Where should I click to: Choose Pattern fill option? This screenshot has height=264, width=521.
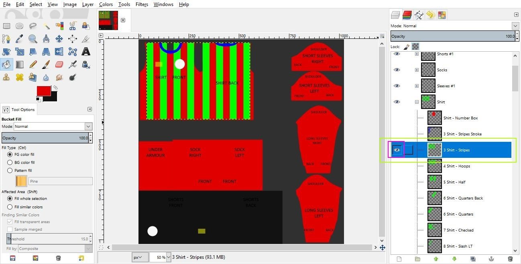click(10, 170)
